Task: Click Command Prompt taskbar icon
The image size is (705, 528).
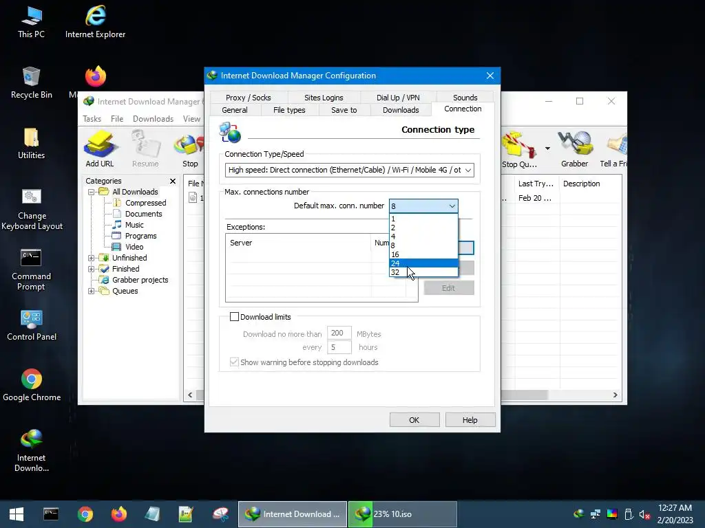Action: [51, 514]
